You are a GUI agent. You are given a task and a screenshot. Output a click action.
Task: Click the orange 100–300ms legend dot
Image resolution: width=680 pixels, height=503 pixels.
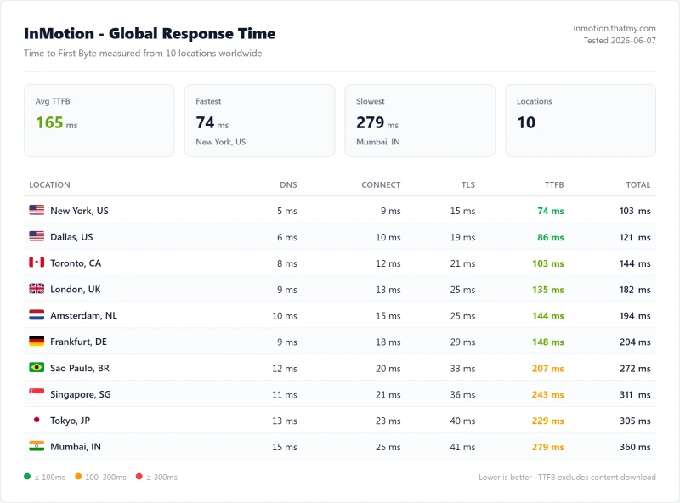coord(78,477)
